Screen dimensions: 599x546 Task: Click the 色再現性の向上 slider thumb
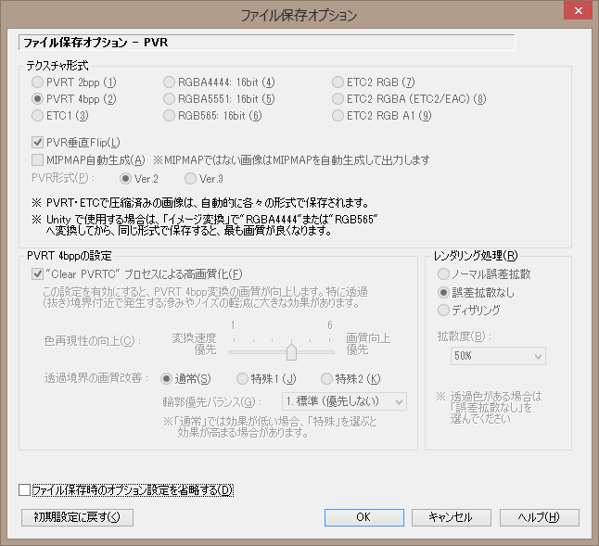pos(291,351)
